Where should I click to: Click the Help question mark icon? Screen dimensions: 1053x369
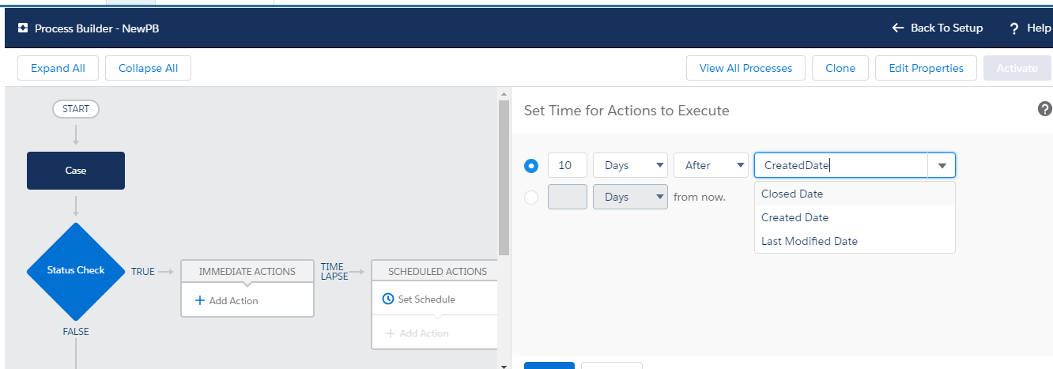pyautogui.click(x=1014, y=28)
